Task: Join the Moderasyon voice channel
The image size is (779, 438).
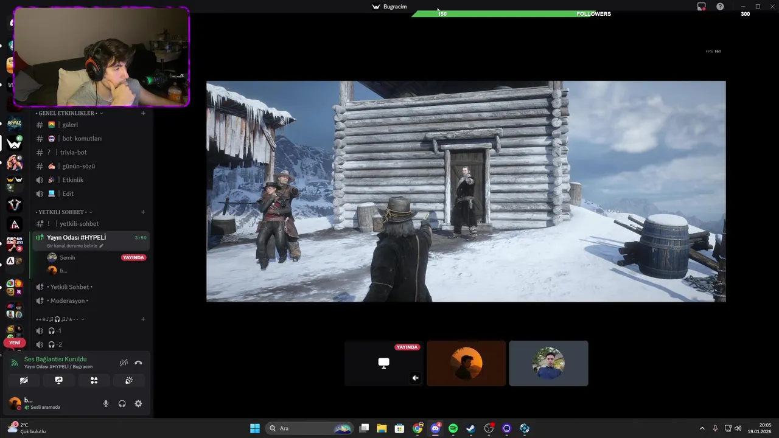Action: [x=90, y=301]
